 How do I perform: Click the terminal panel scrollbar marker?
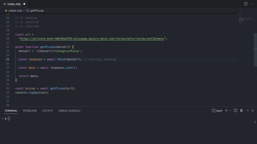[x=255, y=122]
